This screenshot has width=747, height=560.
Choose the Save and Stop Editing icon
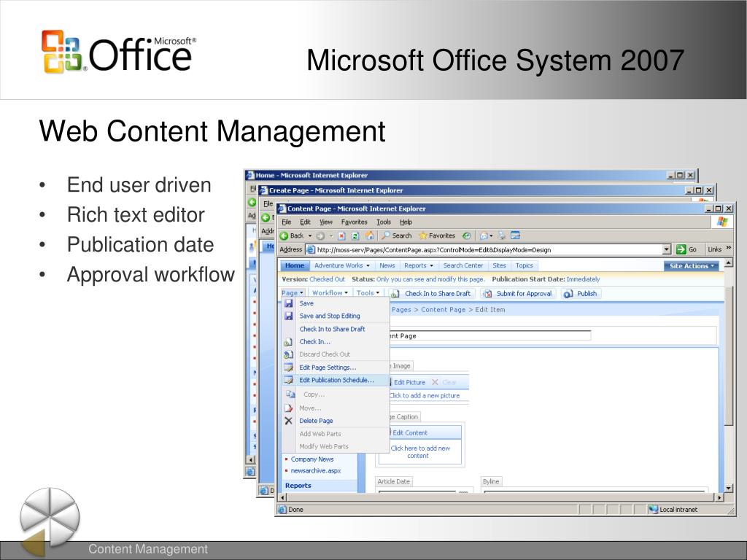pos(289,316)
